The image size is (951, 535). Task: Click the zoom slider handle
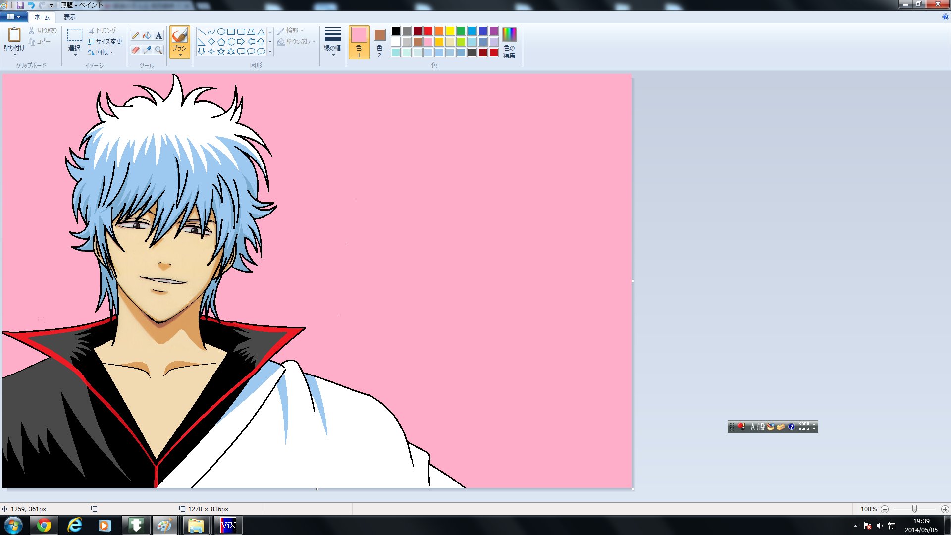(914, 509)
